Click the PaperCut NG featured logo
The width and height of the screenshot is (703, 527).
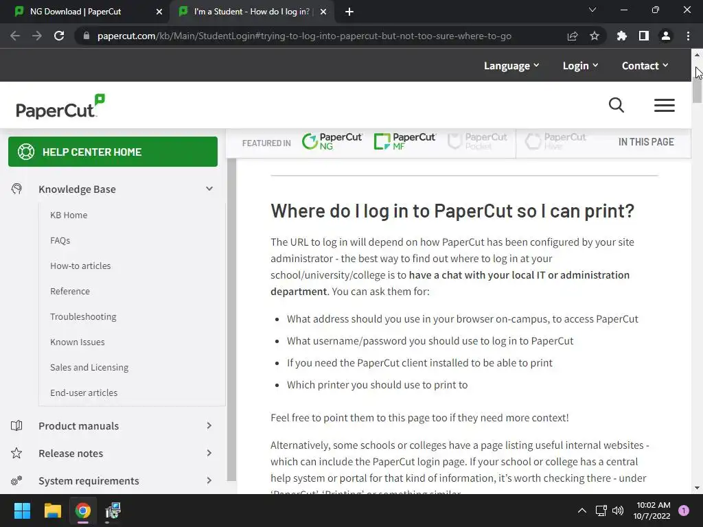pyautogui.click(x=332, y=141)
